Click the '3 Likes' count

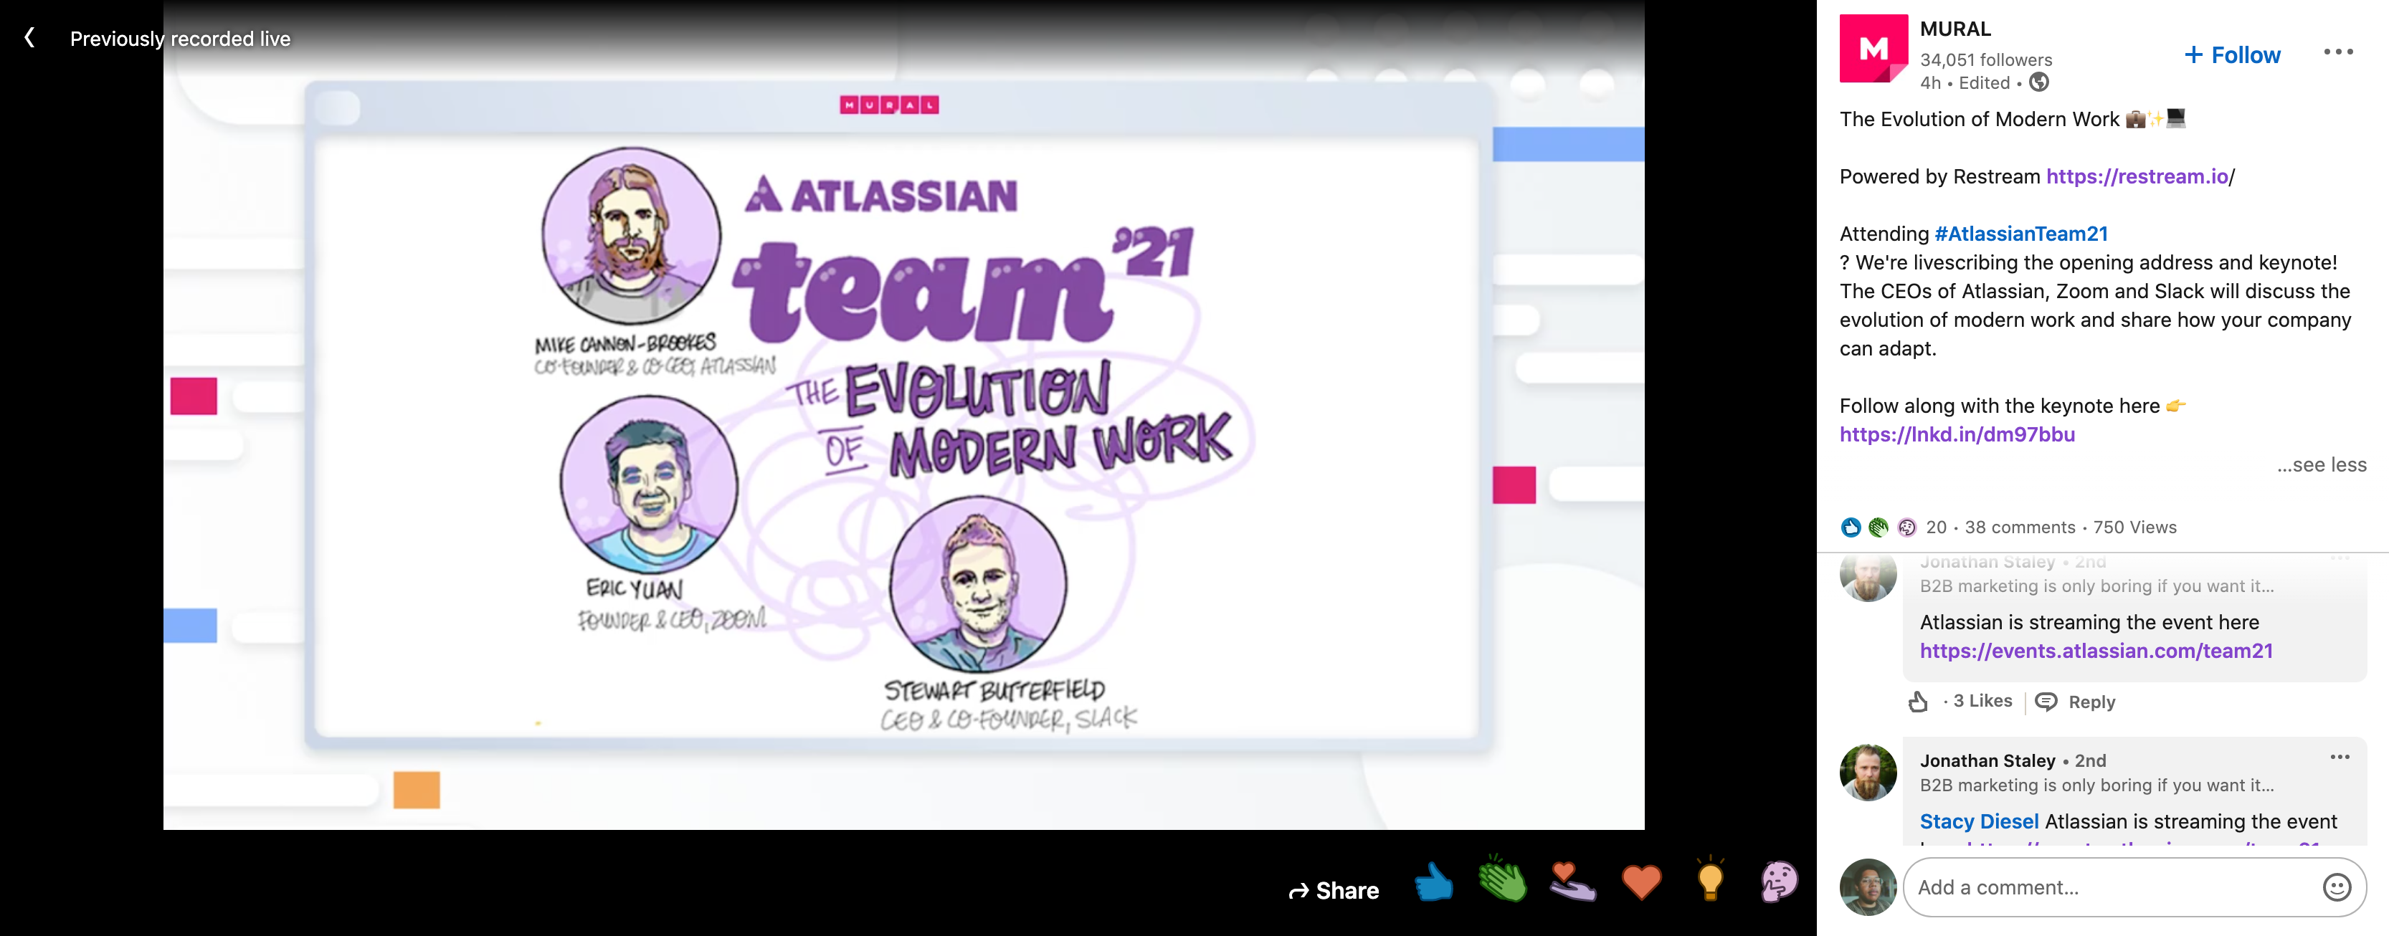pos(1982,701)
